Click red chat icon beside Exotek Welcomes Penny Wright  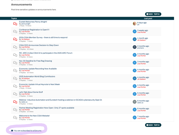pos(15,24)
